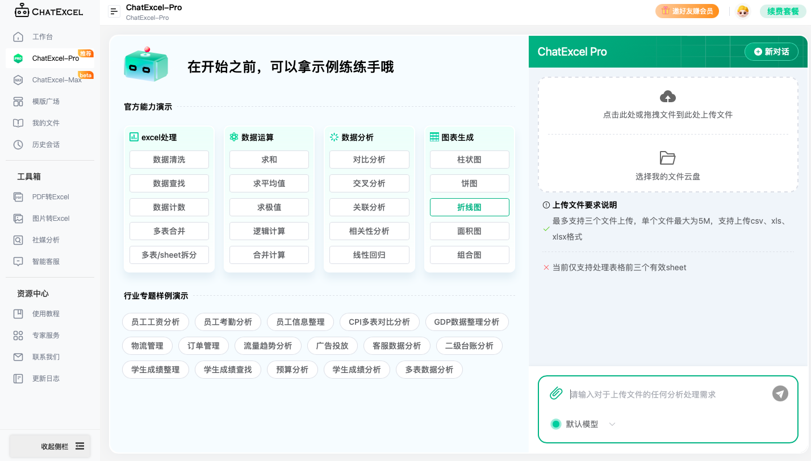Click the 续费套餐 button
Screen dimensions: 811x461
click(783, 11)
